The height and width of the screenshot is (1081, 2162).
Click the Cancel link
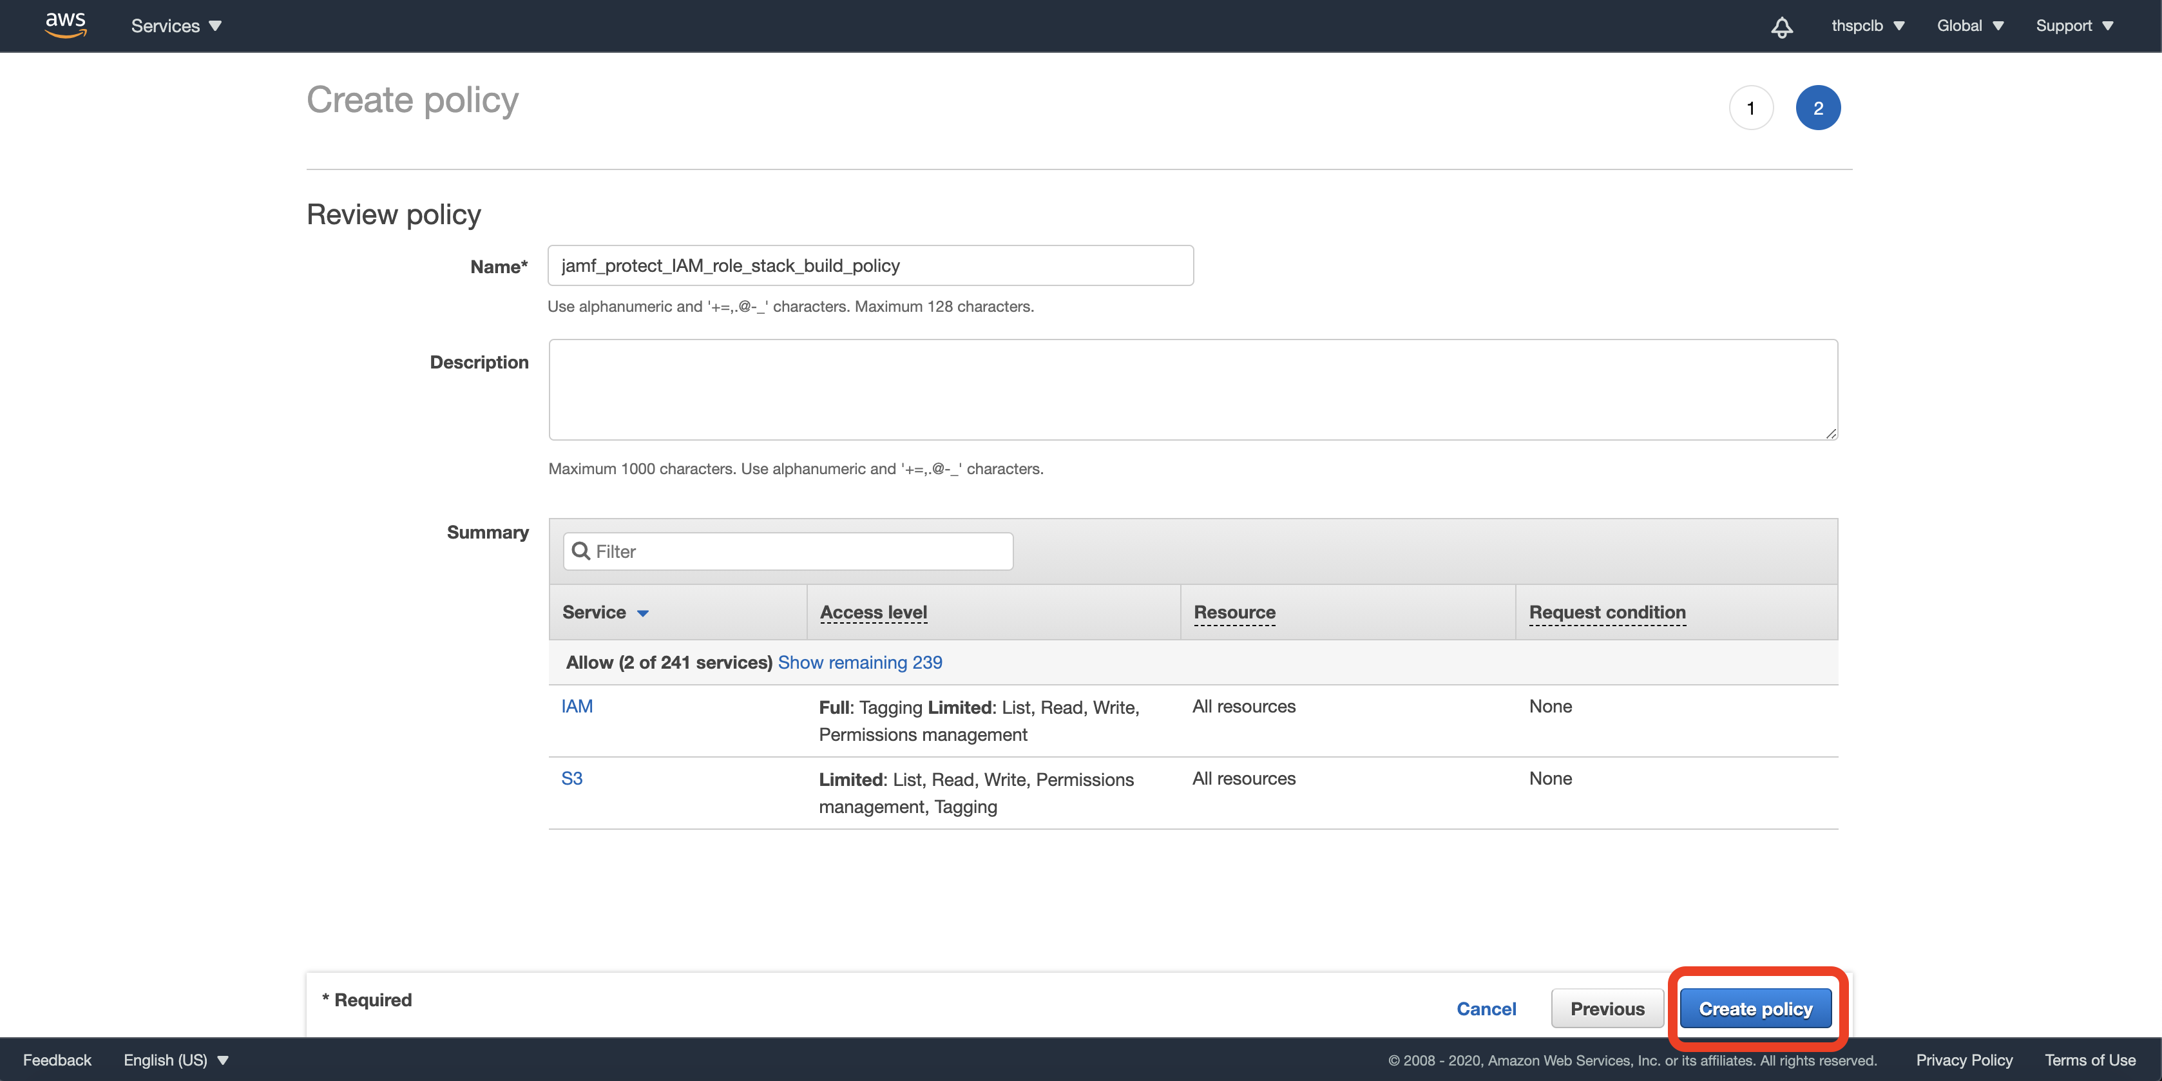point(1486,1009)
